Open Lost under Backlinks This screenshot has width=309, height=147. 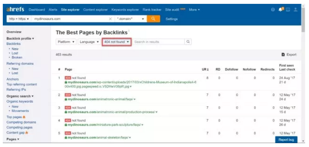point(15,53)
